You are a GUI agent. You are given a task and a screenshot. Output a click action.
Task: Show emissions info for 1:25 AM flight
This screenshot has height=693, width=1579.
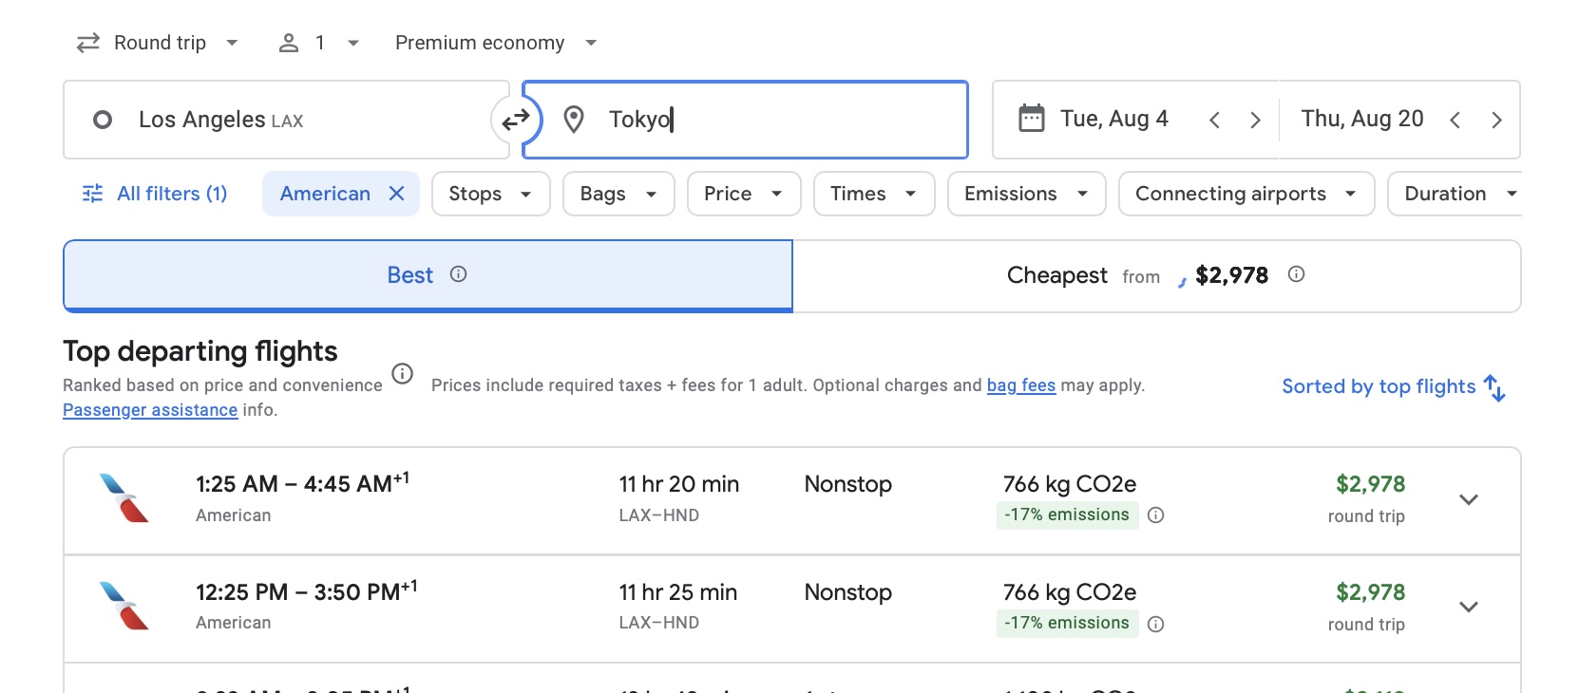(1156, 515)
